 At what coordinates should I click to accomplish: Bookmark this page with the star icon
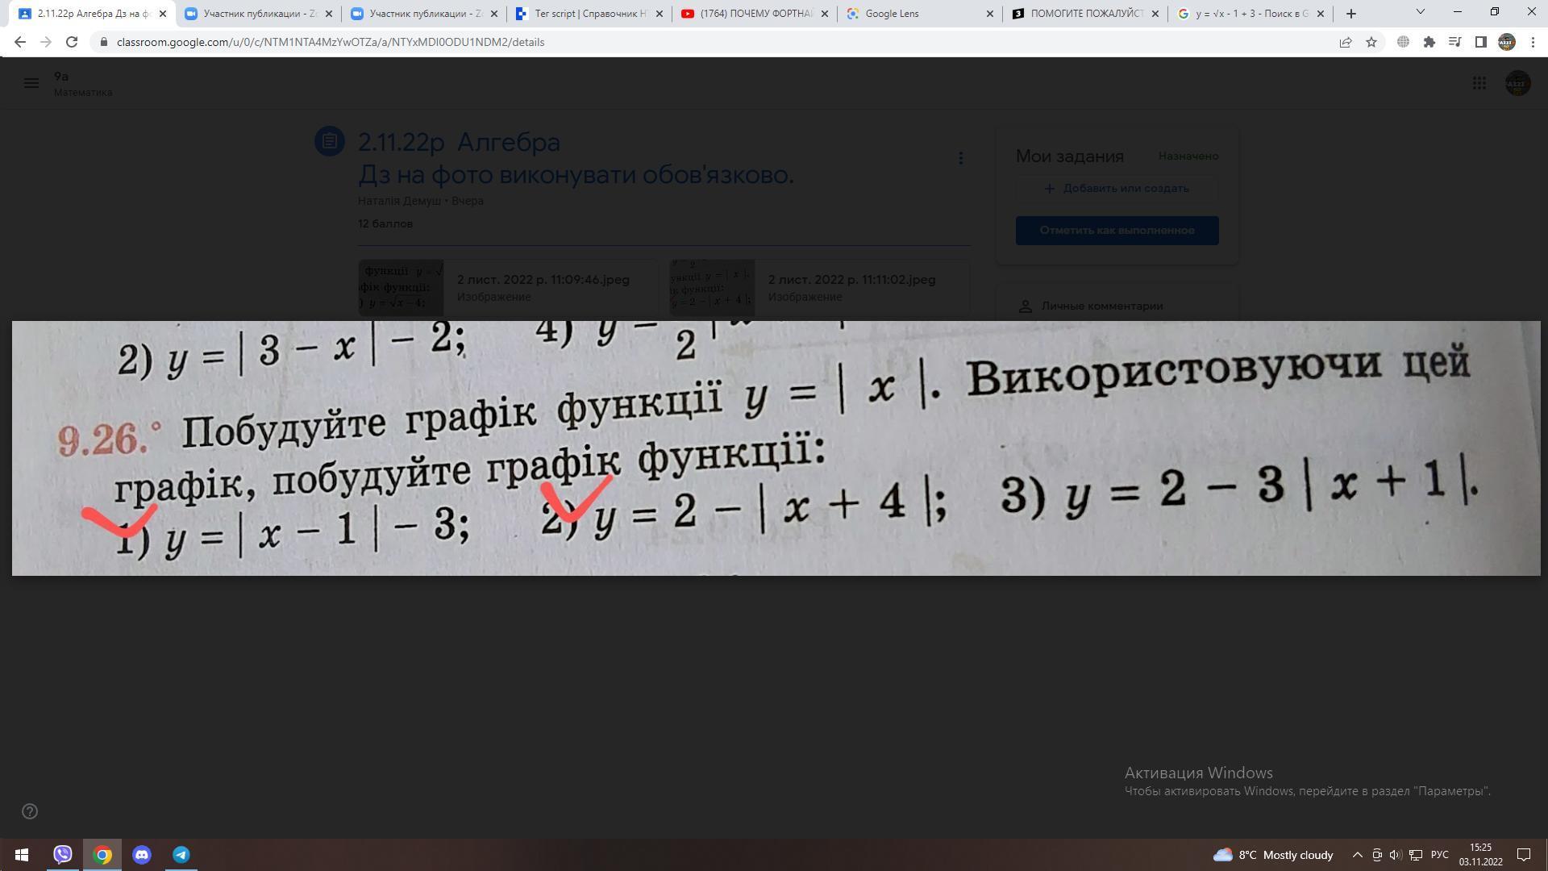click(1371, 42)
